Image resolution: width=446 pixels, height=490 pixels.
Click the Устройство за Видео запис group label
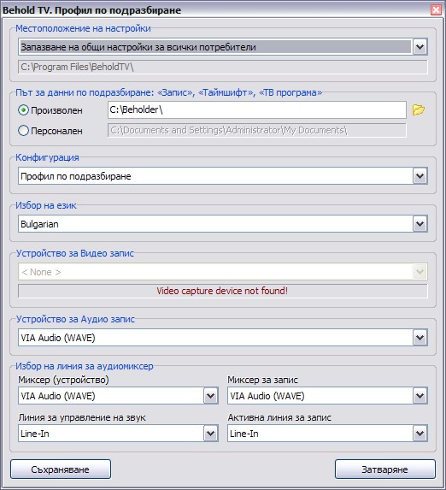pos(75,253)
